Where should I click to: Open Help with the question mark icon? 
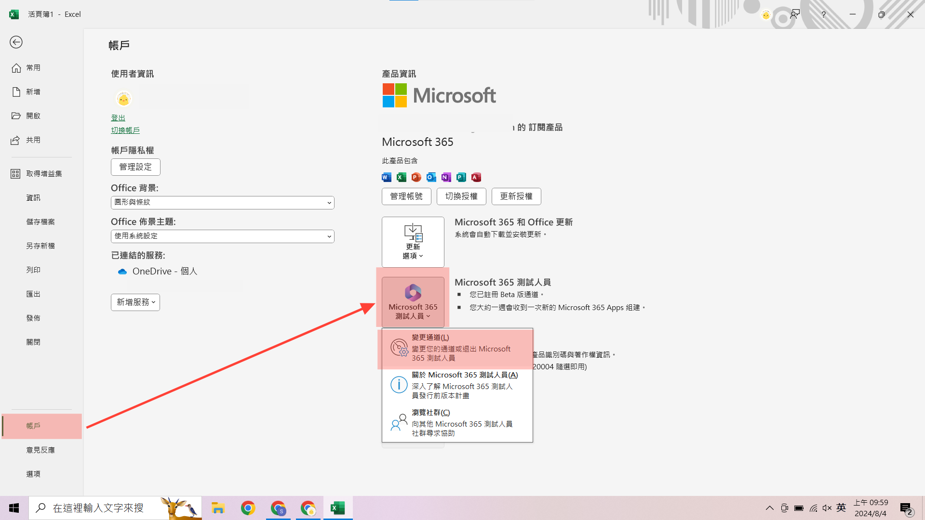pyautogui.click(x=824, y=14)
